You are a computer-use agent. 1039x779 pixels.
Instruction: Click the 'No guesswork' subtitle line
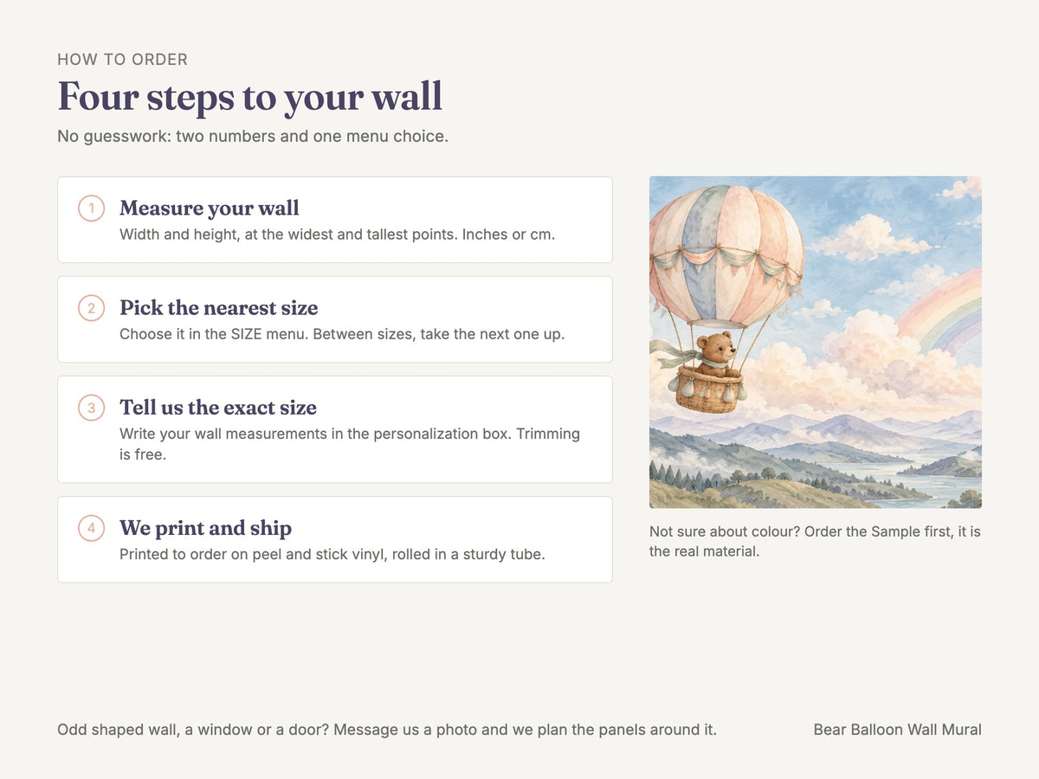(253, 137)
